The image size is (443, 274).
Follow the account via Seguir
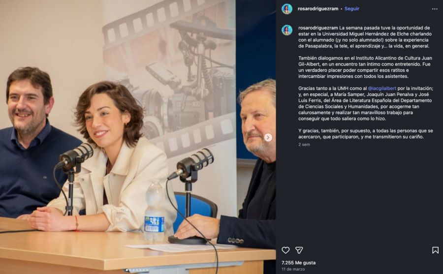[x=352, y=9]
